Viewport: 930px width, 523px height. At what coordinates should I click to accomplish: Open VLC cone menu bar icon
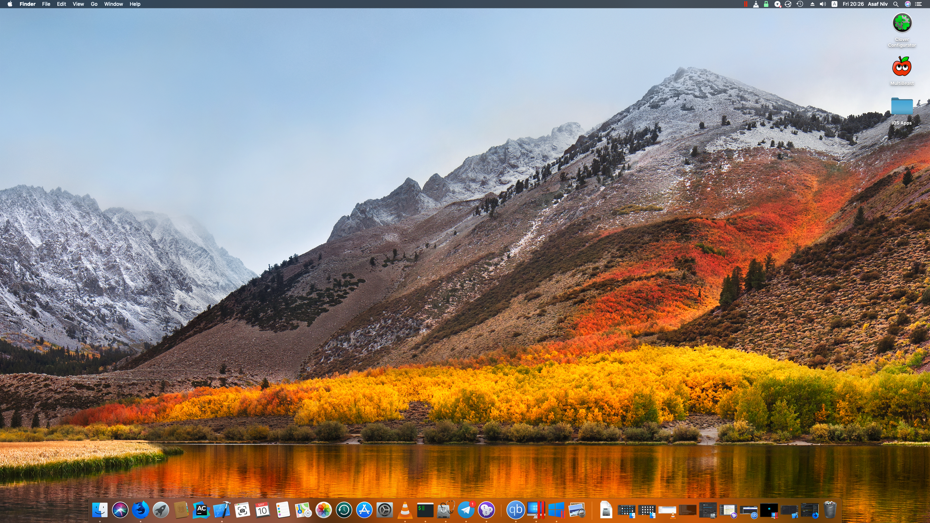[756, 4]
